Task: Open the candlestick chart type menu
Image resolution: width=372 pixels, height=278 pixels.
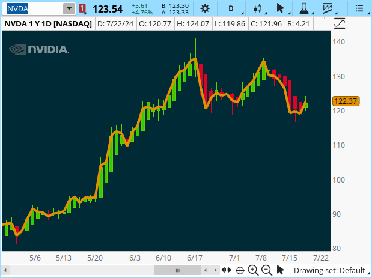Action: 257,9
